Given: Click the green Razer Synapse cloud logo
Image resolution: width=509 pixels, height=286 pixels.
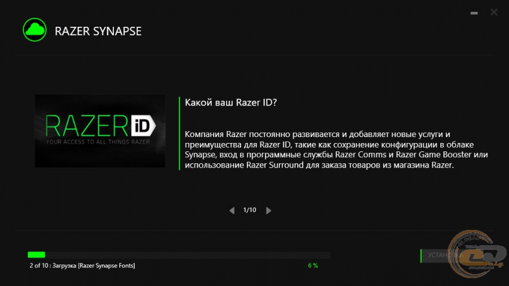Looking at the screenshot, I should 35,30.
